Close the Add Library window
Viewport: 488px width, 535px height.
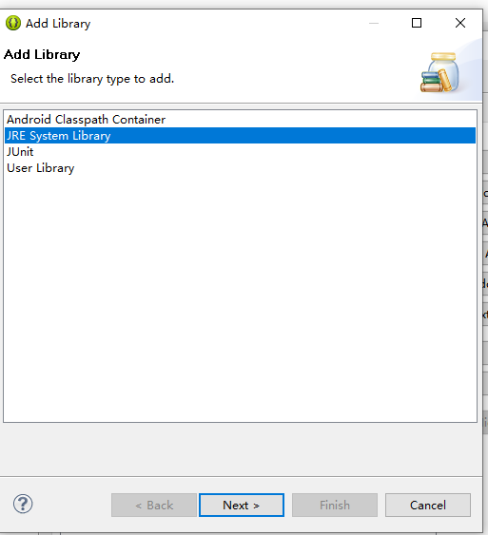click(460, 23)
